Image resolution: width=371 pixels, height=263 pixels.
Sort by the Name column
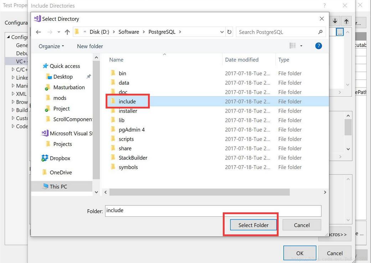tap(116, 60)
